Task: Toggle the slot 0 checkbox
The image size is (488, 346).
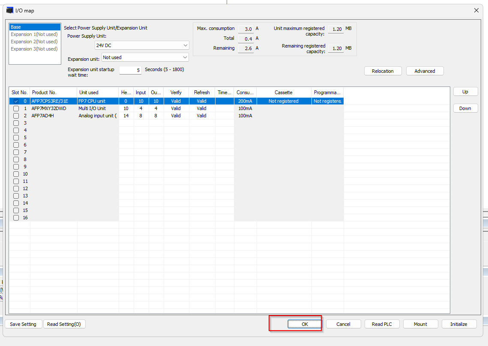Action: (16, 101)
